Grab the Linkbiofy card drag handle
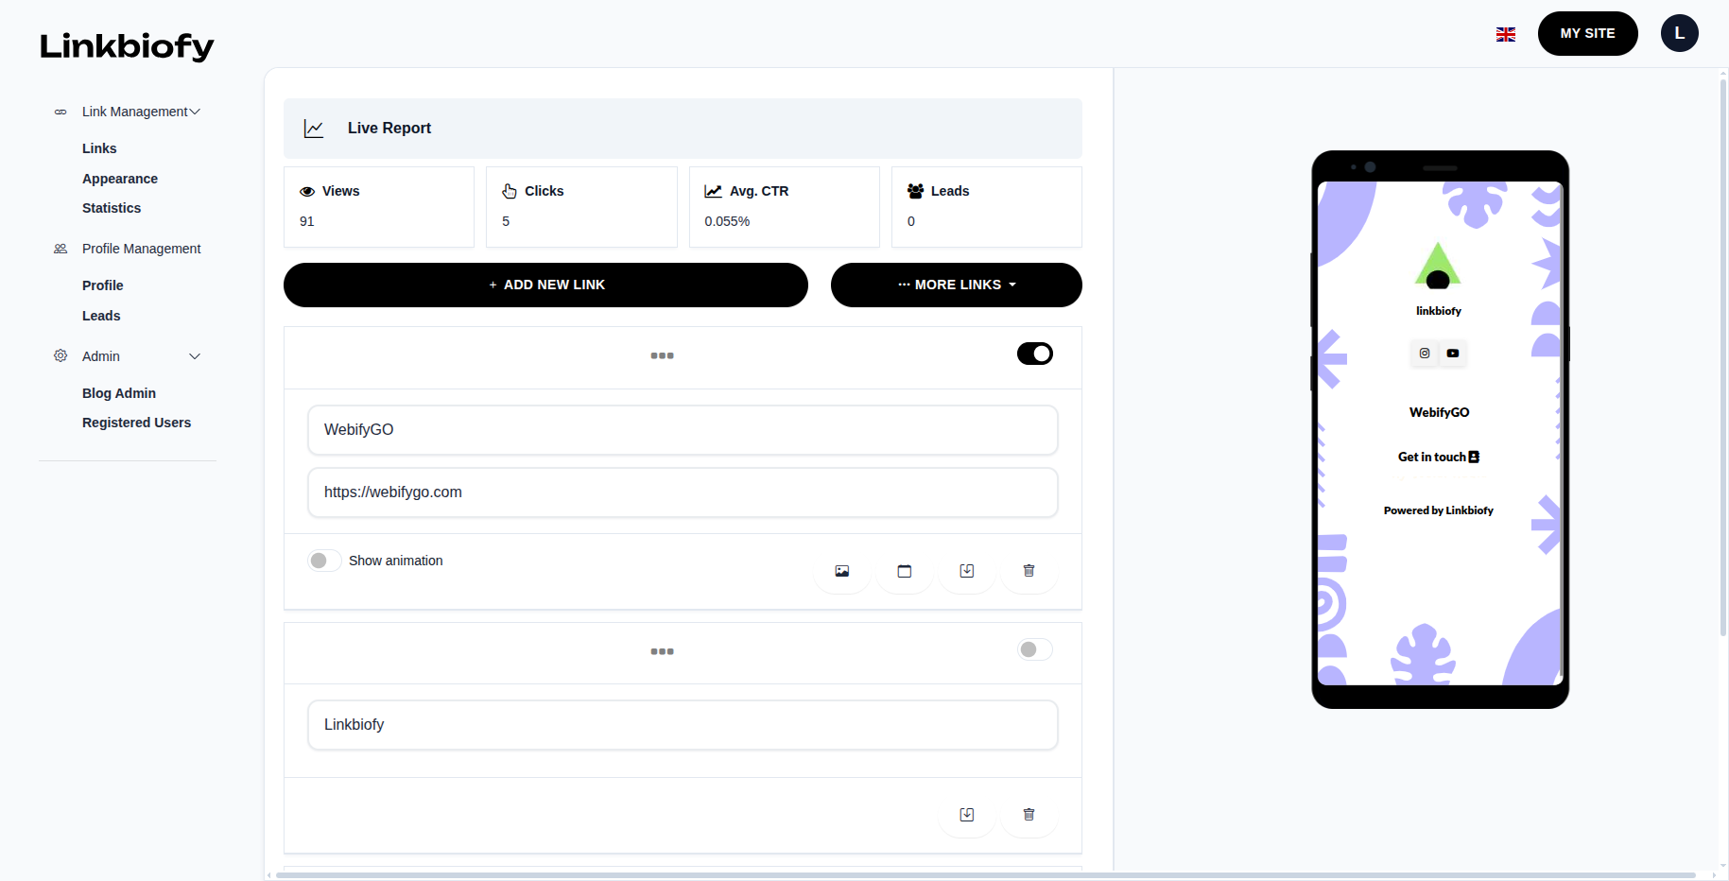The width and height of the screenshot is (1729, 881). click(x=662, y=651)
